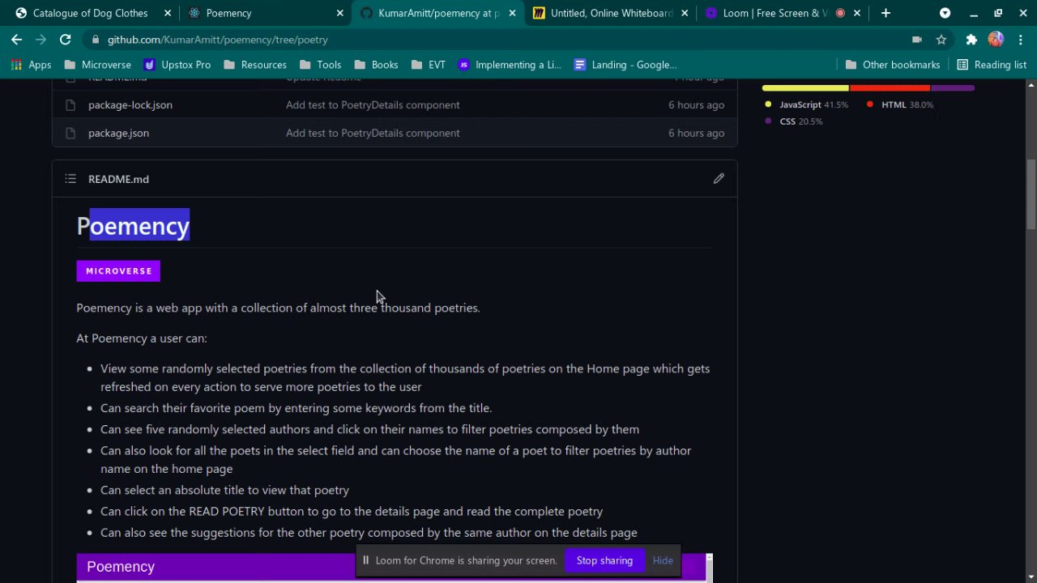Close the Loom tab
The image size is (1037, 583).
(x=856, y=13)
